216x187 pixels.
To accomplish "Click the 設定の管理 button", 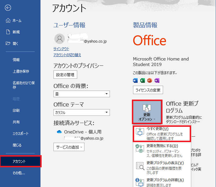I will (65, 75).
